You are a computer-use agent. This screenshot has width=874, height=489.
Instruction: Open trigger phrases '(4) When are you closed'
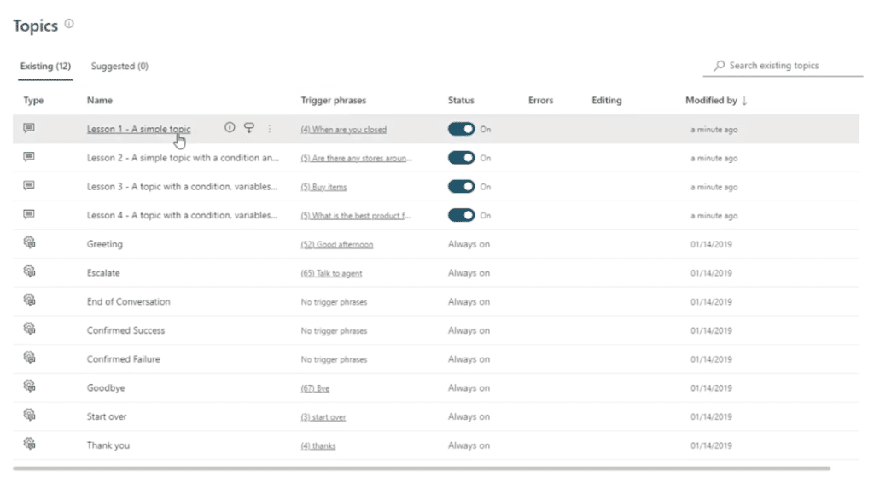click(343, 130)
